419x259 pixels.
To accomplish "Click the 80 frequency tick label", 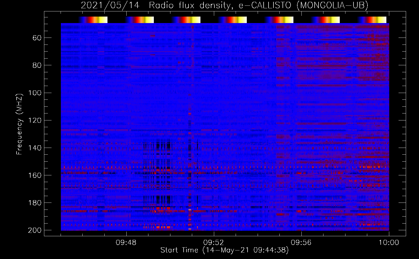I will tap(37, 65).
